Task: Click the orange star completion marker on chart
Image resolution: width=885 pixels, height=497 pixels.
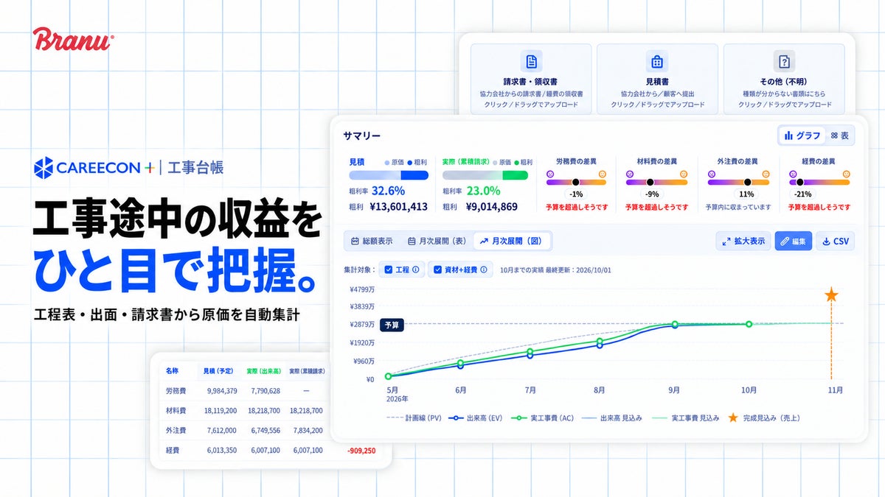Action: coord(831,295)
